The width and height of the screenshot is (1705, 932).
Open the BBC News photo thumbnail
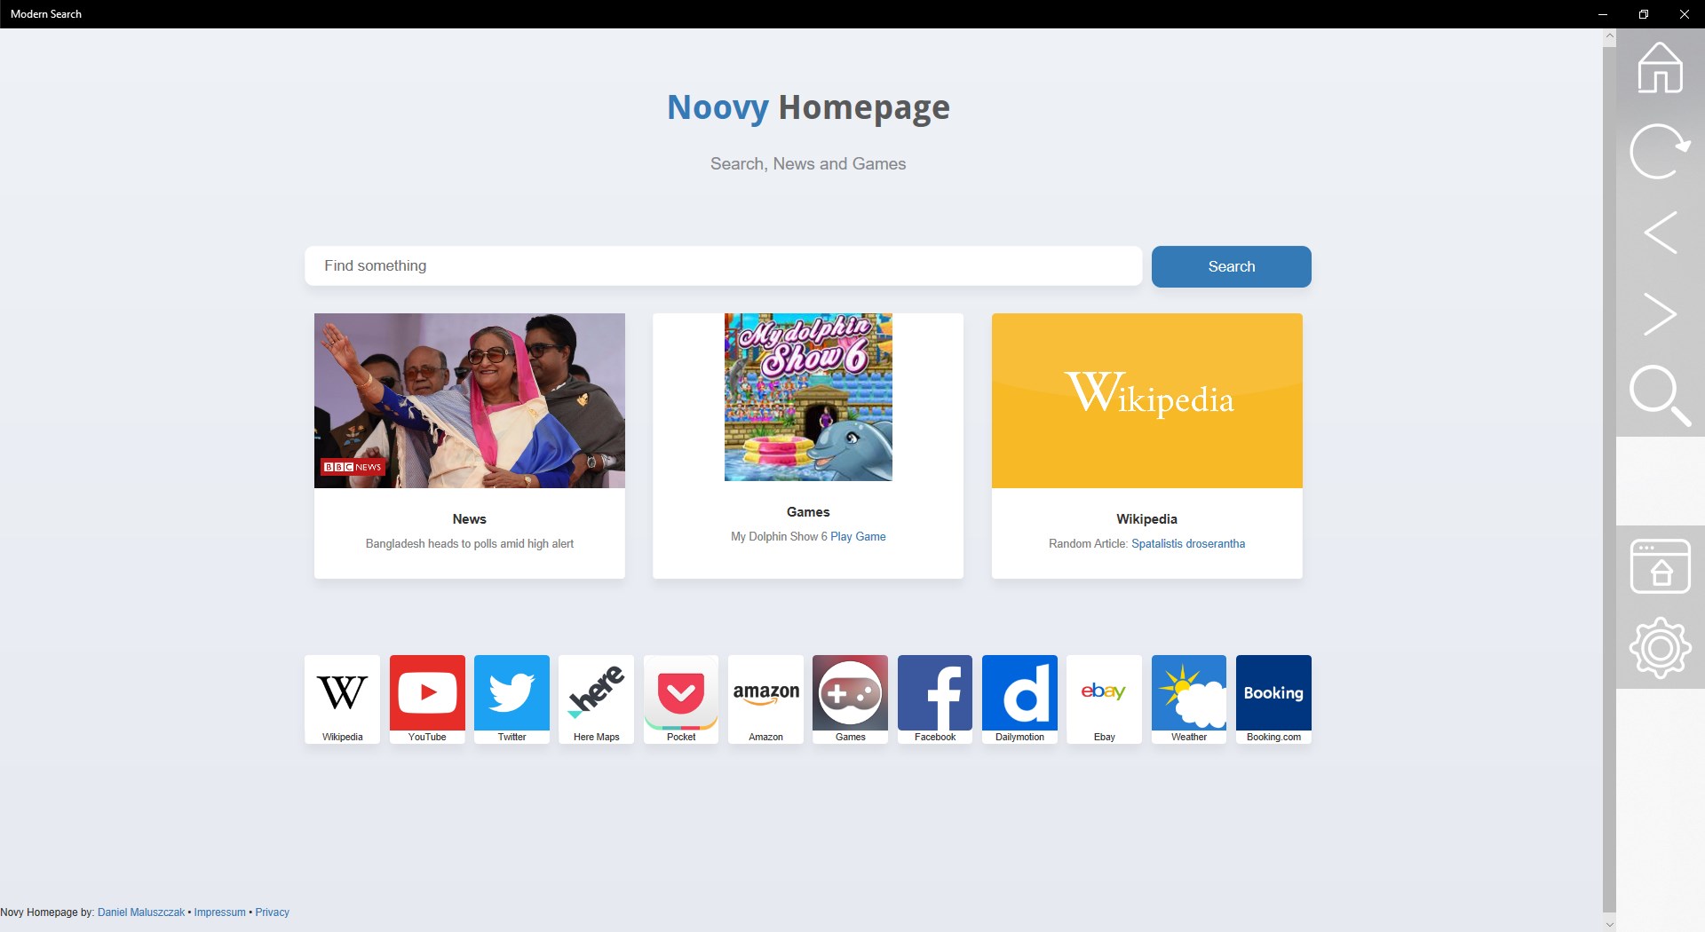pos(470,400)
